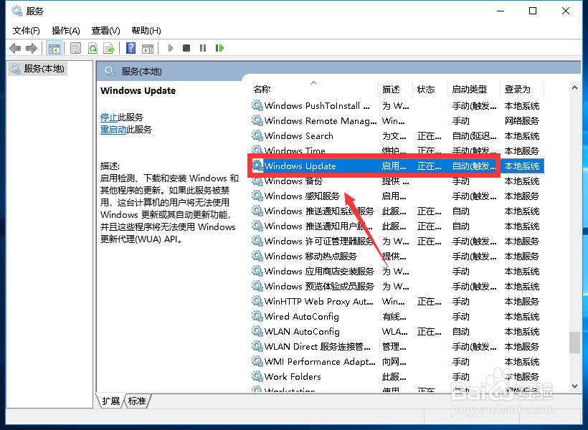Image resolution: width=588 pixels, height=430 pixels.
Task: Open the 操作(A) menu
Action: tap(66, 30)
